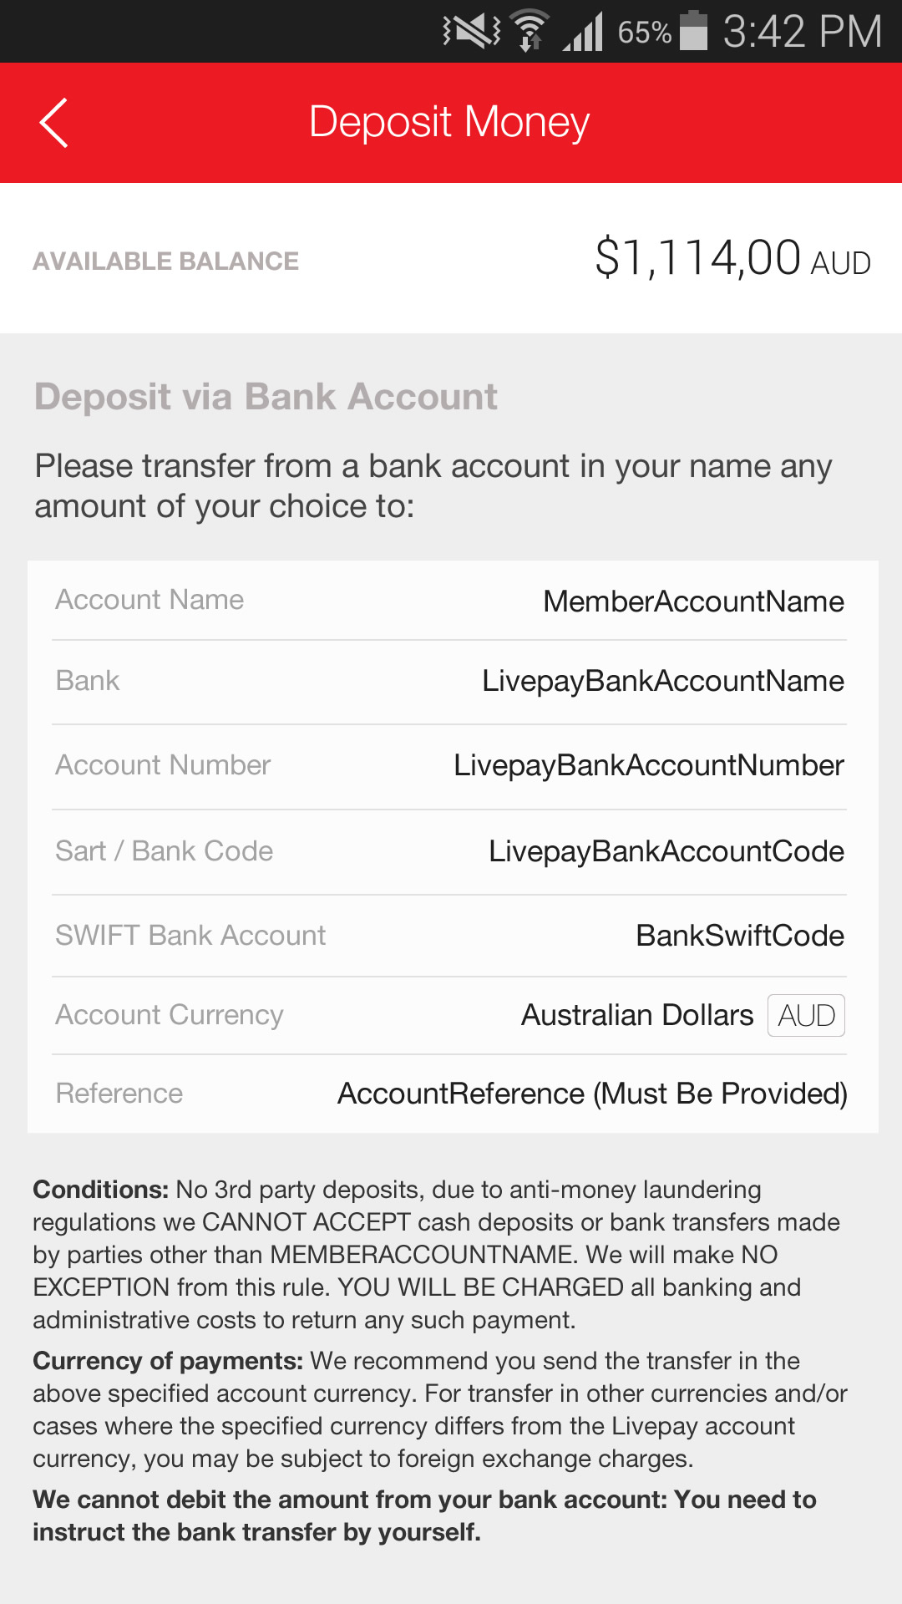Tap the Currency of payments paragraph
The height and width of the screenshot is (1604, 902).
click(x=438, y=1409)
